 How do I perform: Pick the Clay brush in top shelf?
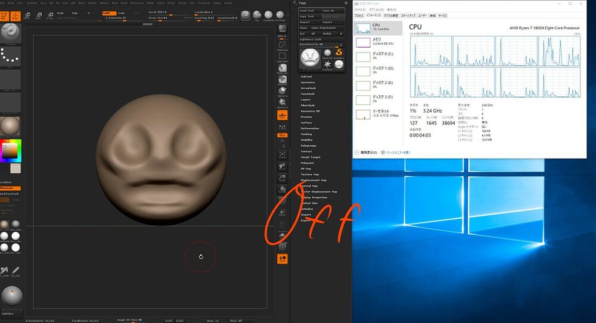click(257, 15)
